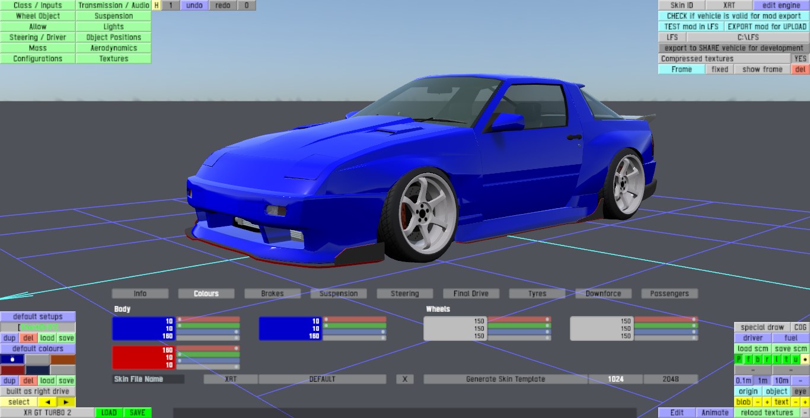Click 'edit engine' button
Screen dimensions: 810x418
(782, 5)
